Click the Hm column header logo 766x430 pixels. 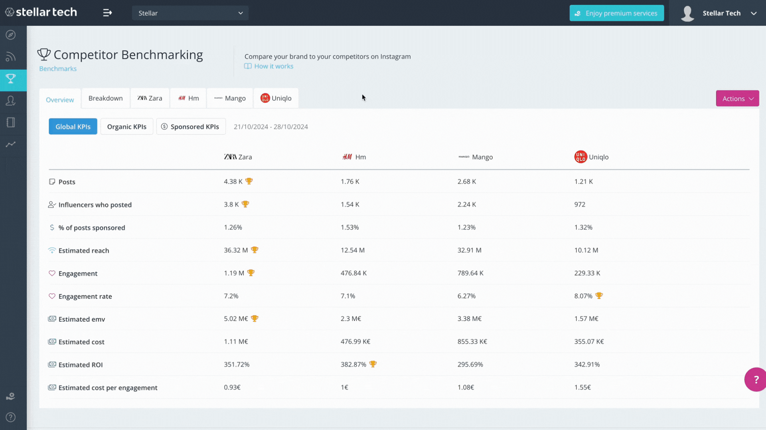[x=347, y=157]
